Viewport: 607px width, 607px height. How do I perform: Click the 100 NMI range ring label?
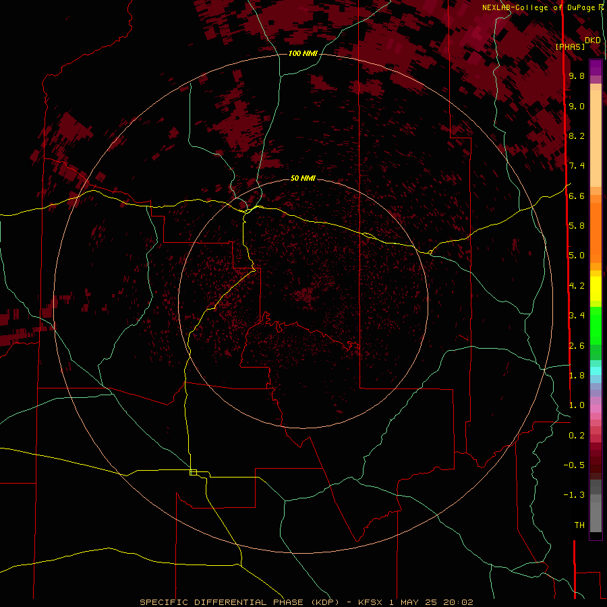(x=303, y=53)
